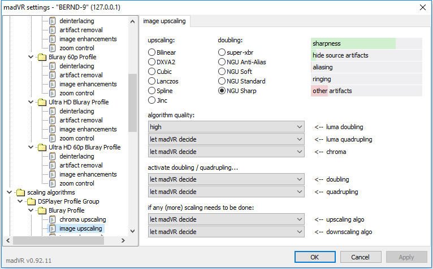Click artifact removal page icon under Ultra HD Bluray Profile
This screenshot has width=433, height=269.
pos(52,120)
